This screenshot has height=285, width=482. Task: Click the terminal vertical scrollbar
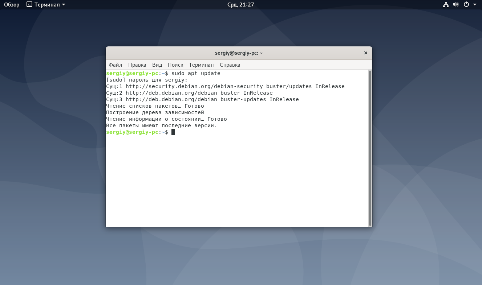[370, 148]
